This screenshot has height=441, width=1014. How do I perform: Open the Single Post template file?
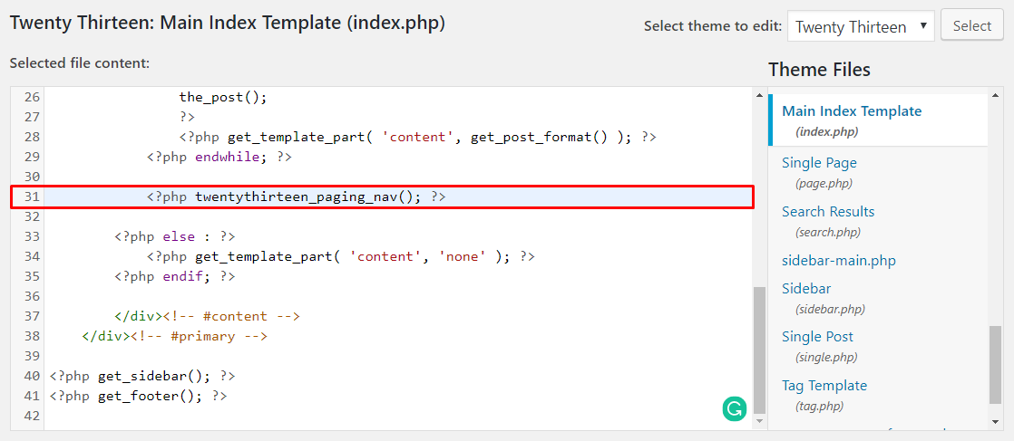[x=817, y=337]
